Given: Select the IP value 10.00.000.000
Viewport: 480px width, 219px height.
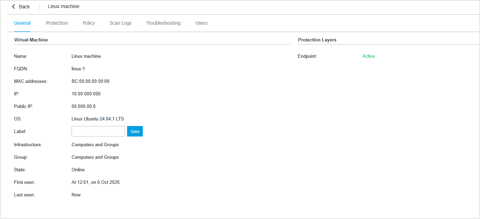Looking at the screenshot, I should click(86, 94).
